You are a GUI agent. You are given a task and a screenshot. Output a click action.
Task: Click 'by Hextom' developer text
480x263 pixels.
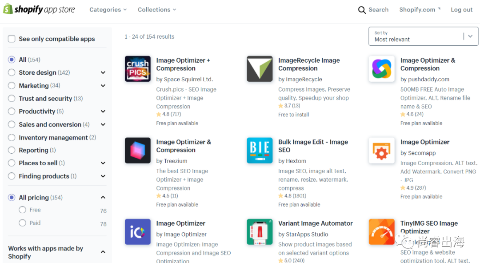(292, 161)
